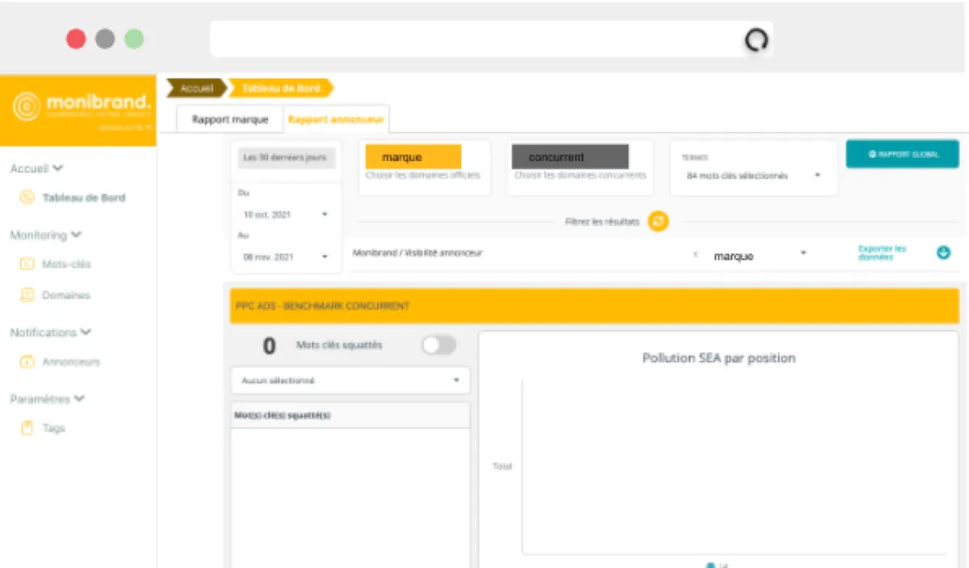Toggle the Mots clés squattés switch
Image resolution: width=969 pixels, height=568 pixels.
(x=438, y=345)
